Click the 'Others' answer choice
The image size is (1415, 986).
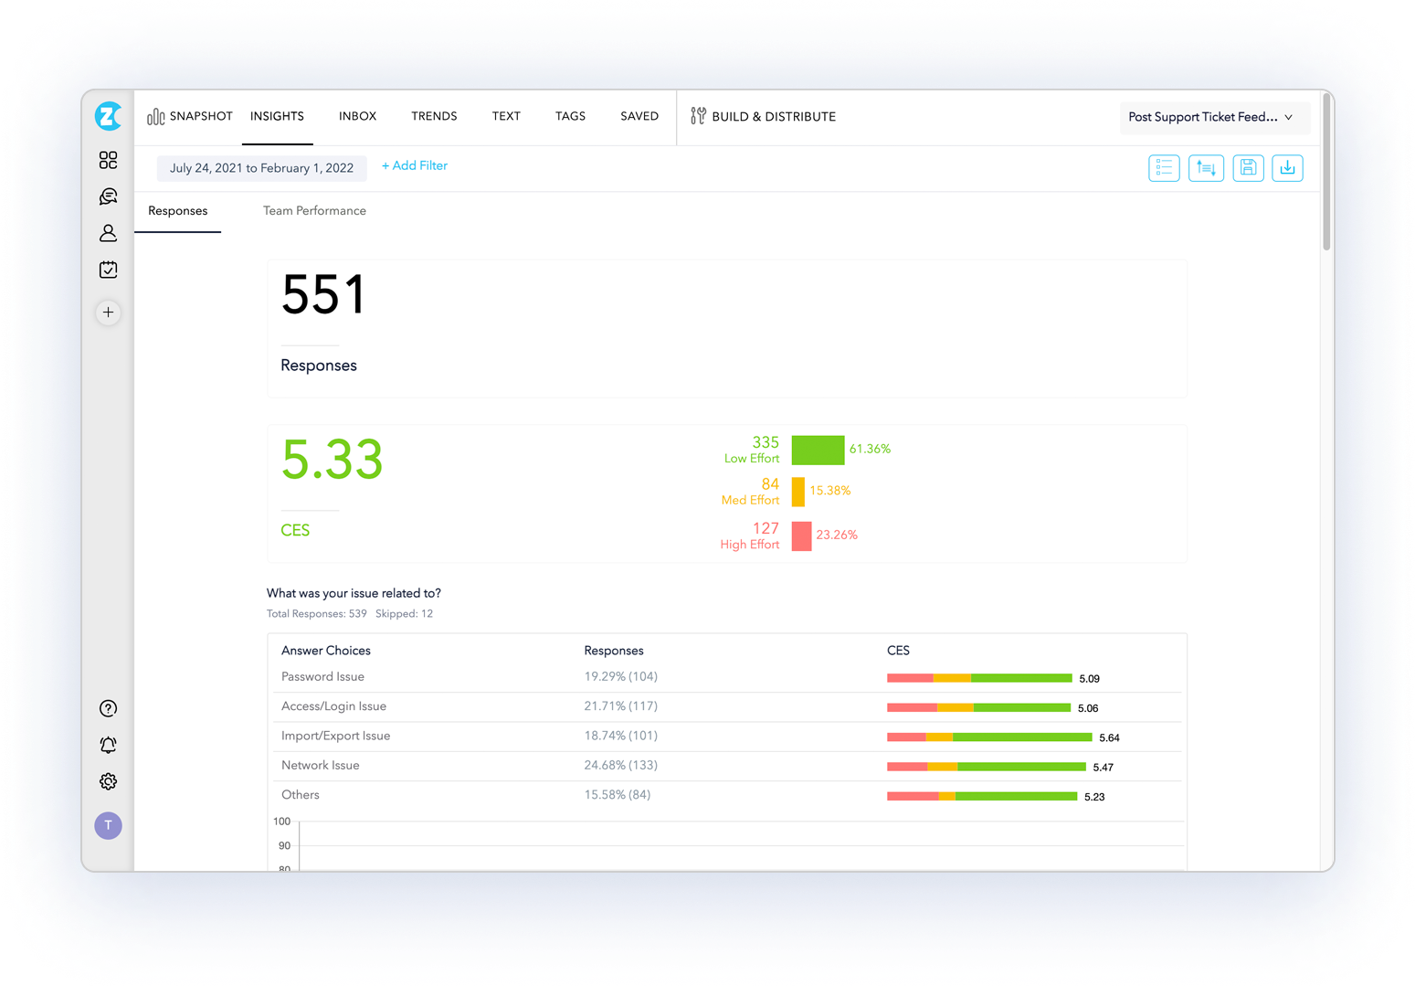pyautogui.click(x=300, y=795)
